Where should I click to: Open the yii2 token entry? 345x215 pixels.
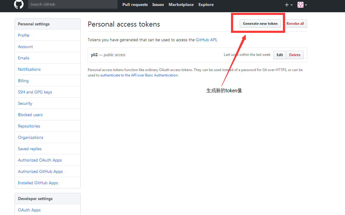[x=94, y=55]
